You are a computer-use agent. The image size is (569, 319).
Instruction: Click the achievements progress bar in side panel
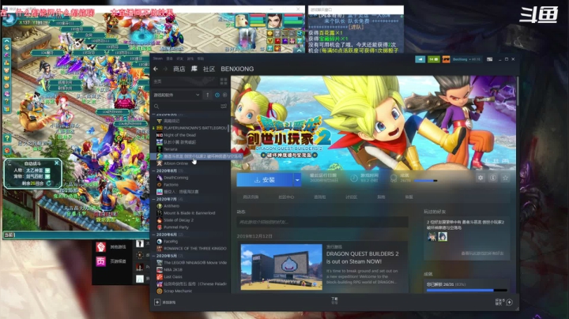coord(467,291)
